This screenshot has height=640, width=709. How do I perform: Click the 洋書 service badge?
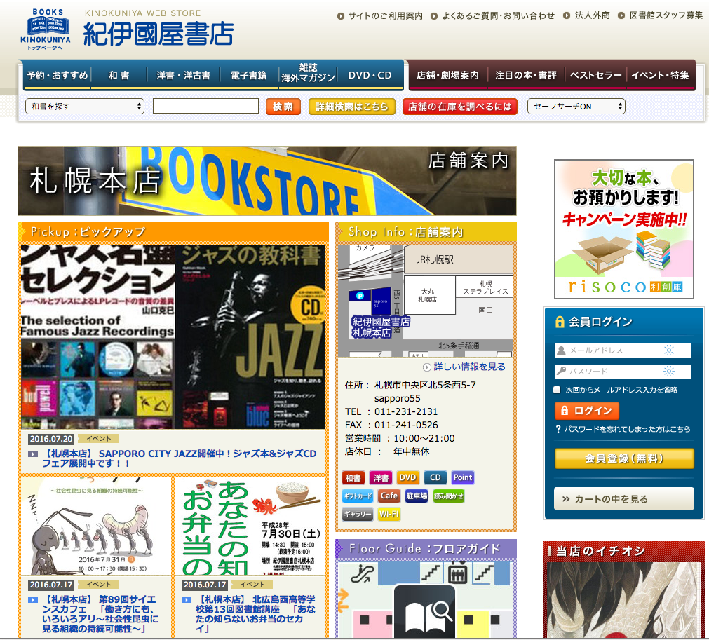[381, 478]
